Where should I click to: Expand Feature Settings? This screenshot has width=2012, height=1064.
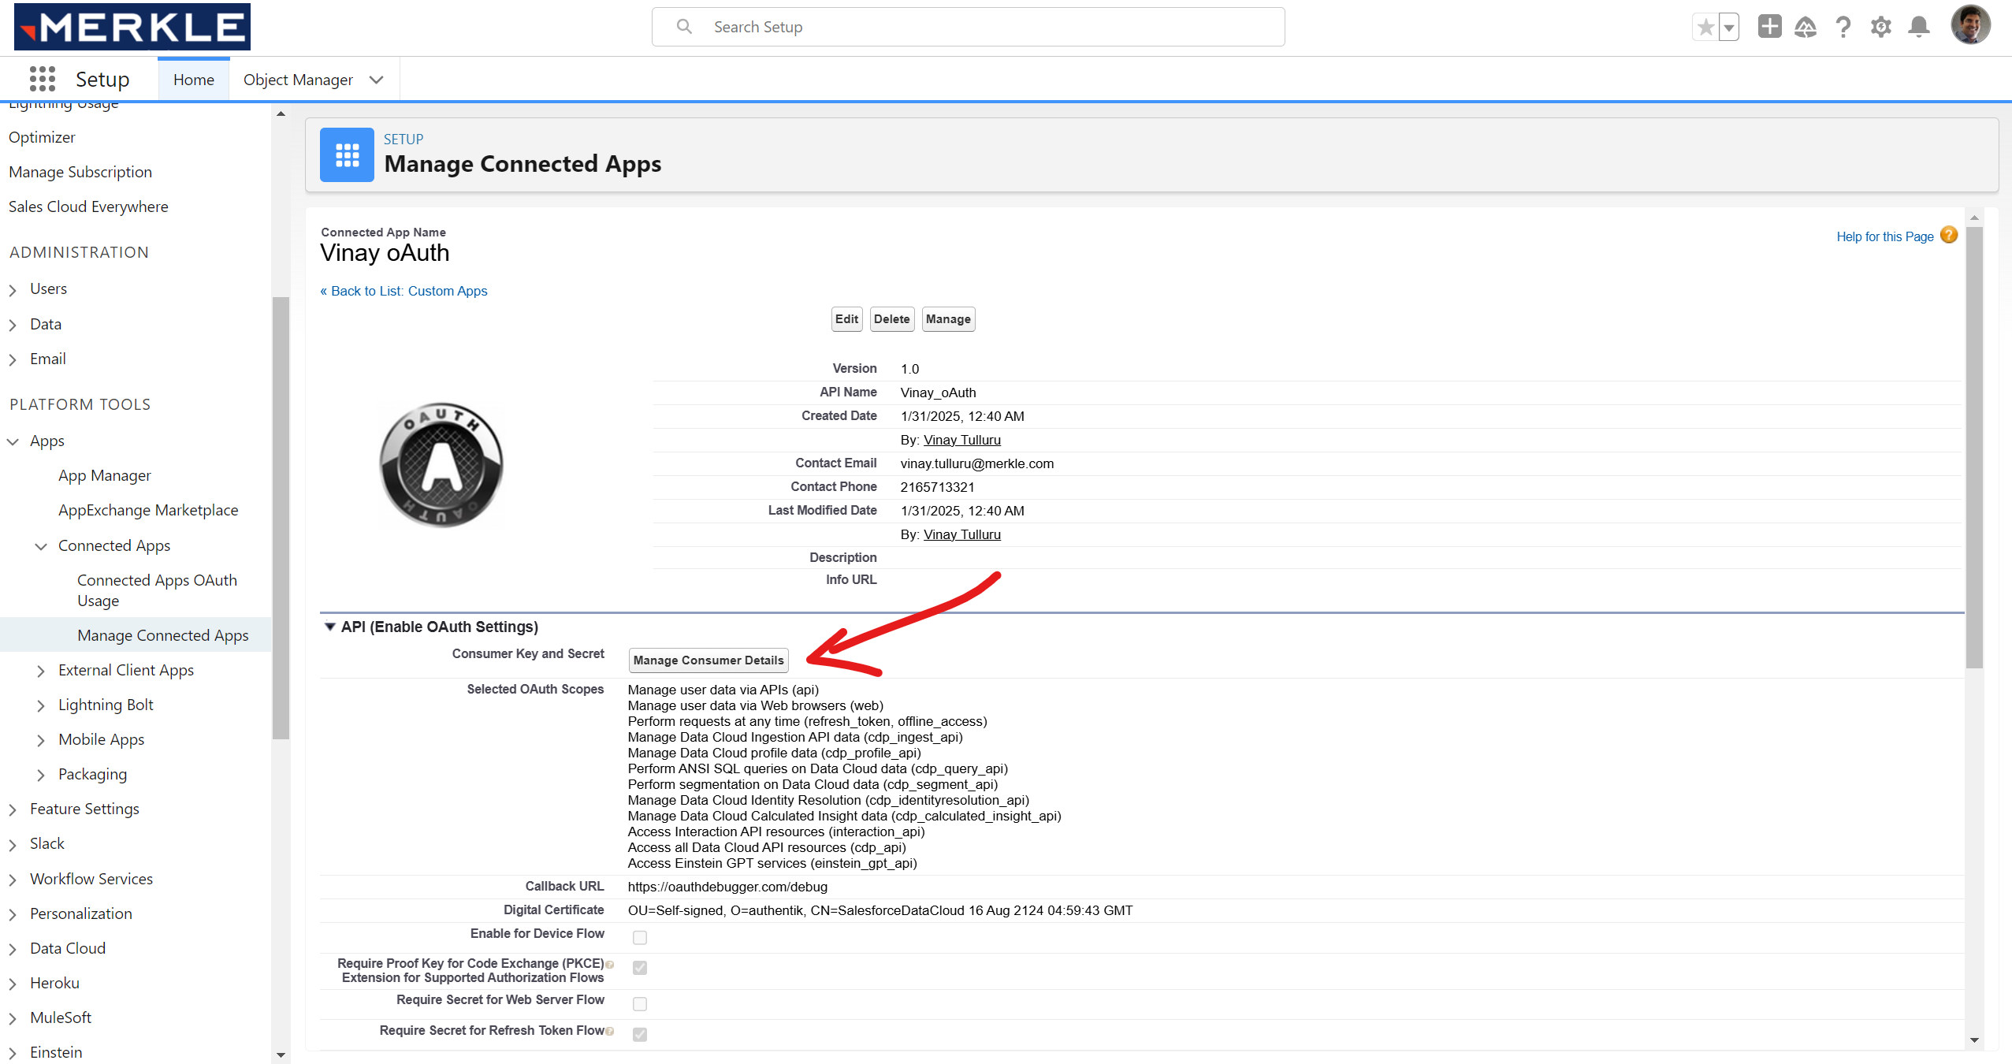(13, 809)
